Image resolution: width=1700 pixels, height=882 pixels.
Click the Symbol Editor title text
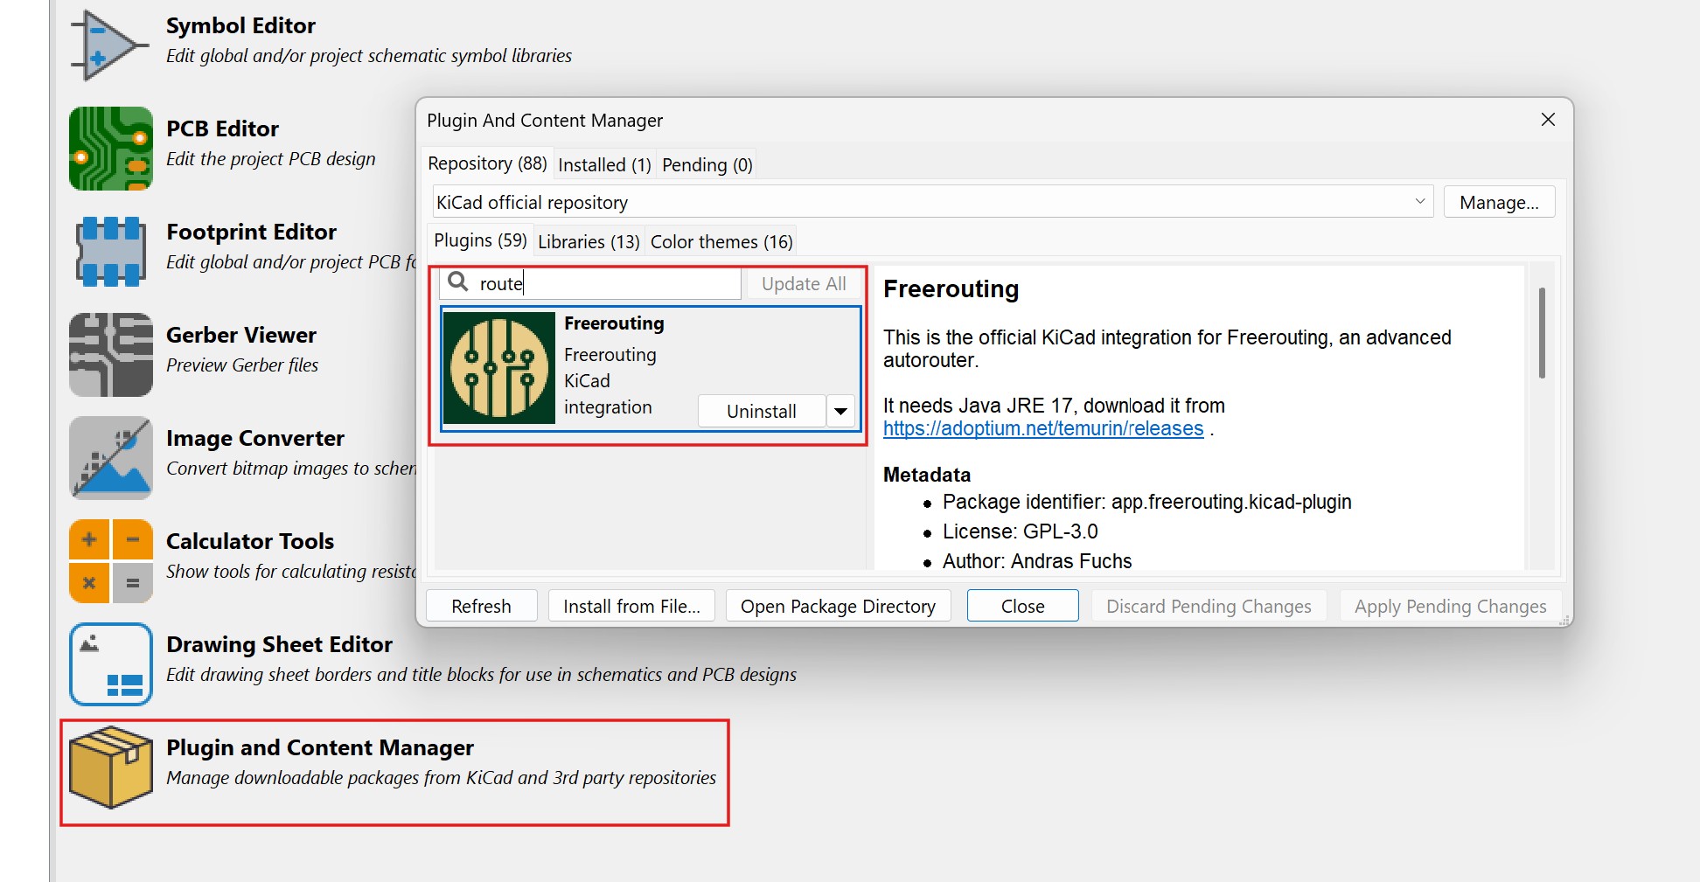[240, 25]
